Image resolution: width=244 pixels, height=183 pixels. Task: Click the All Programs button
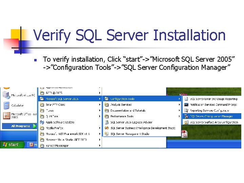pos(19,126)
